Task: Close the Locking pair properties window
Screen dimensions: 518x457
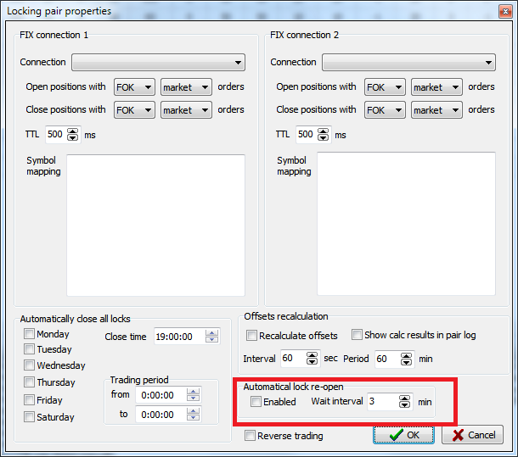Action: (x=505, y=12)
